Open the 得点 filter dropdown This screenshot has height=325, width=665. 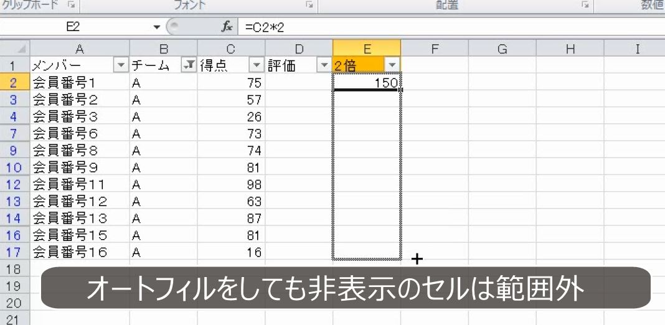pyautogui.click(x=256, y=65)
